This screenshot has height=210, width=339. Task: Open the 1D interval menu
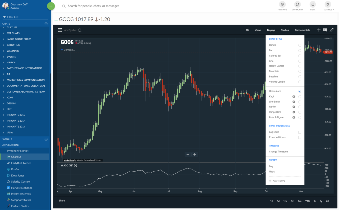[x=247, y=30]
